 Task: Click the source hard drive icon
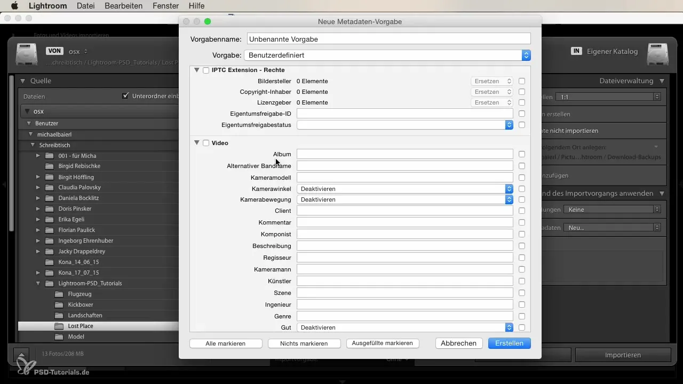27,54
